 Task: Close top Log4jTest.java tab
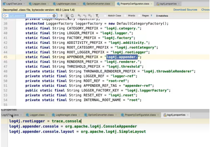24,4
